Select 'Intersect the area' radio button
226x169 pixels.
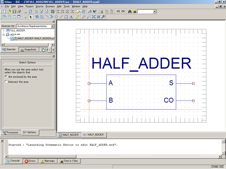(6, 82)
